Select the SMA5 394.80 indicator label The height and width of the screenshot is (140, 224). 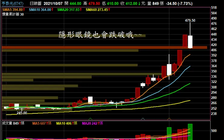(x=14, y=10)
